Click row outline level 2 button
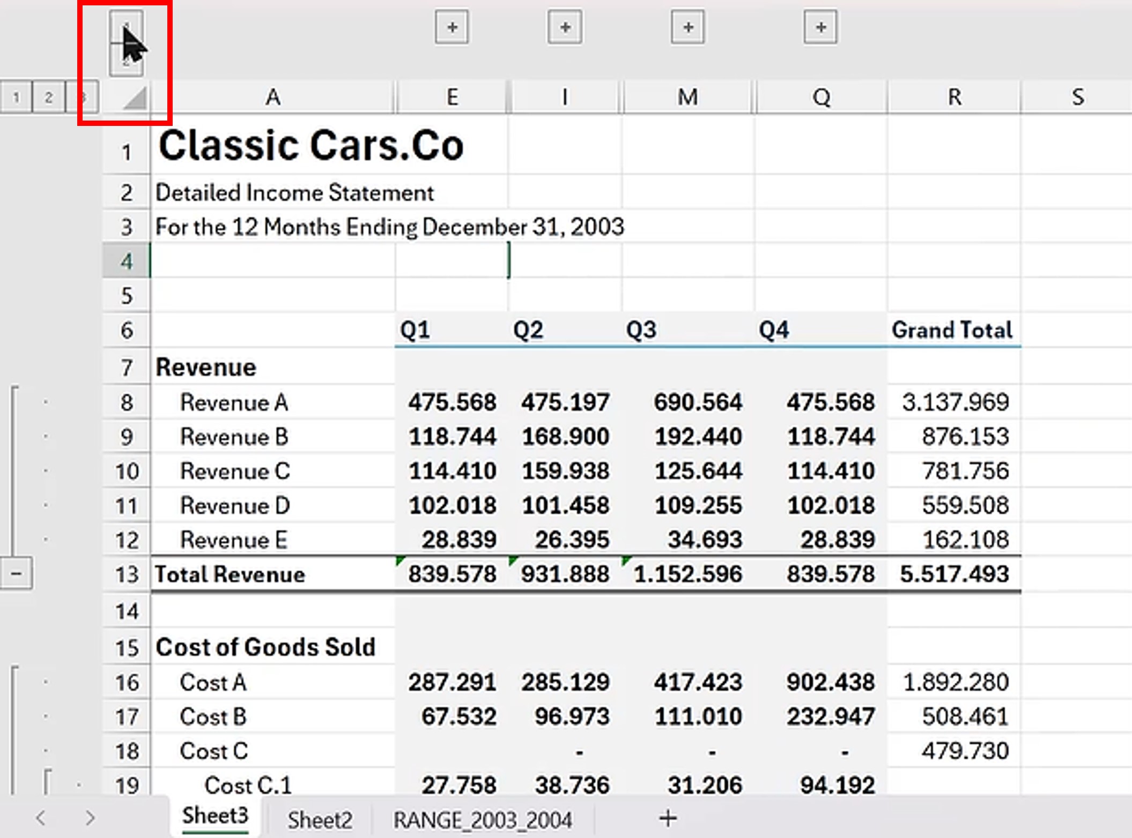The image size is (1132, 838). [49, 97]
